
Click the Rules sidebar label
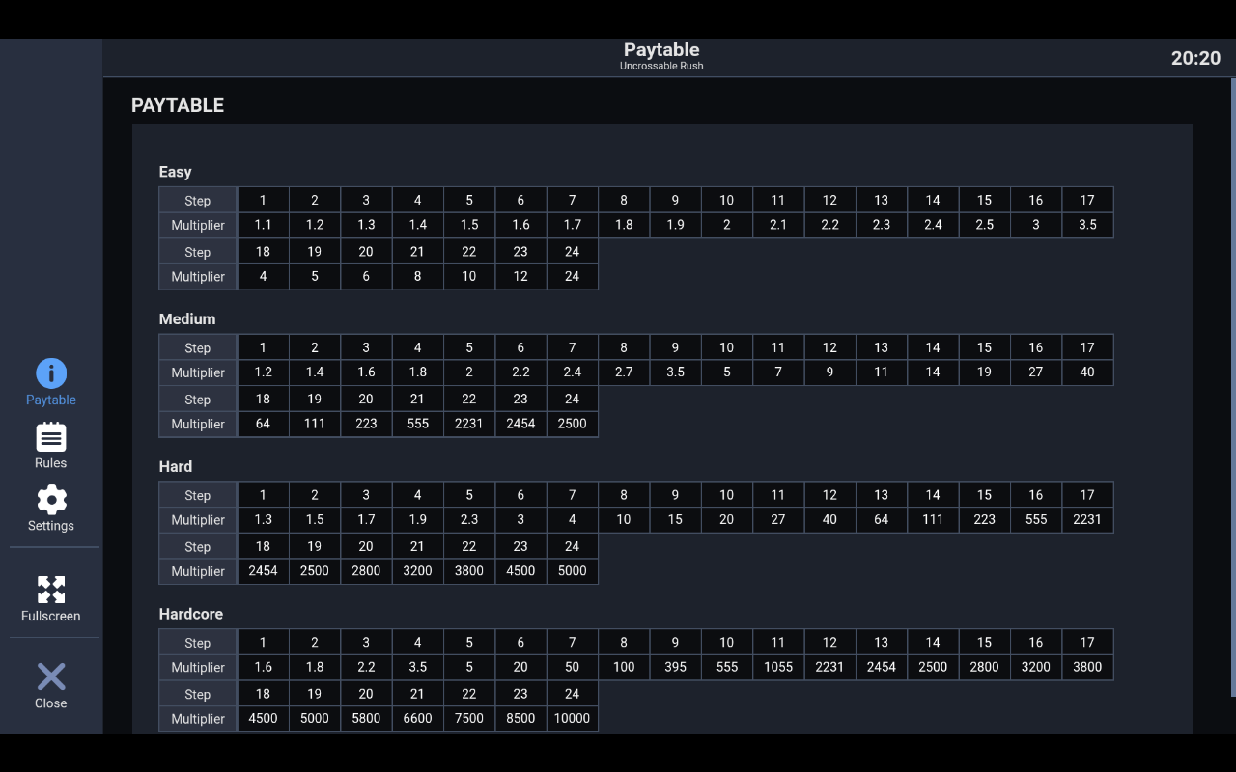pyautogui.click(x=51, y=463)
